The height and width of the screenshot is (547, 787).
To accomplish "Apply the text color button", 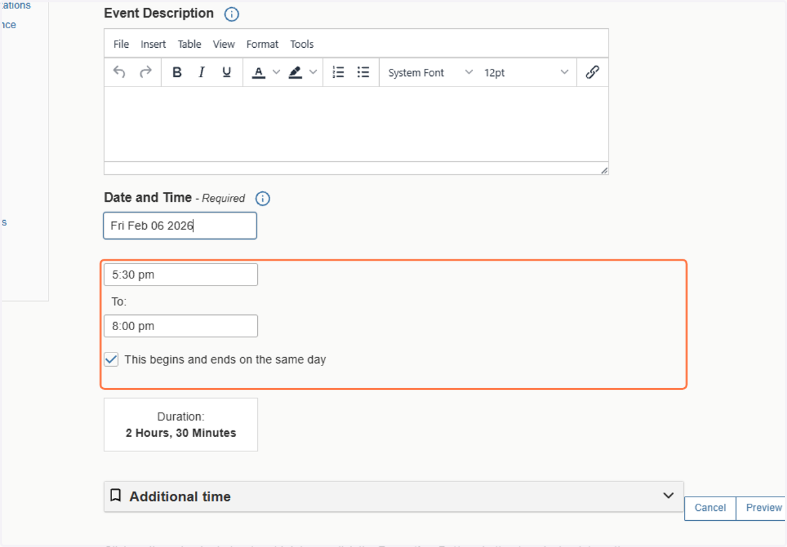I will pyautogui.click(x=258, y=72).
